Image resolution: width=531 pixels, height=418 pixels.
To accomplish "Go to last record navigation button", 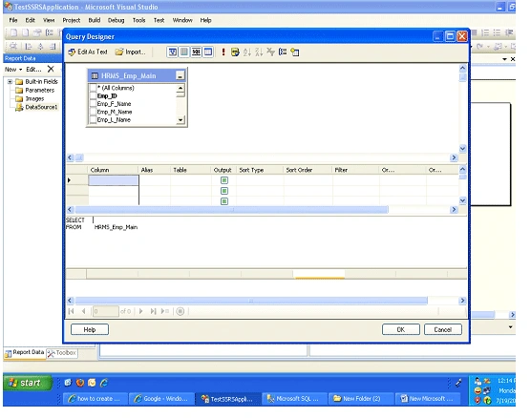I will pyautogui.click(x=153, y=311).
